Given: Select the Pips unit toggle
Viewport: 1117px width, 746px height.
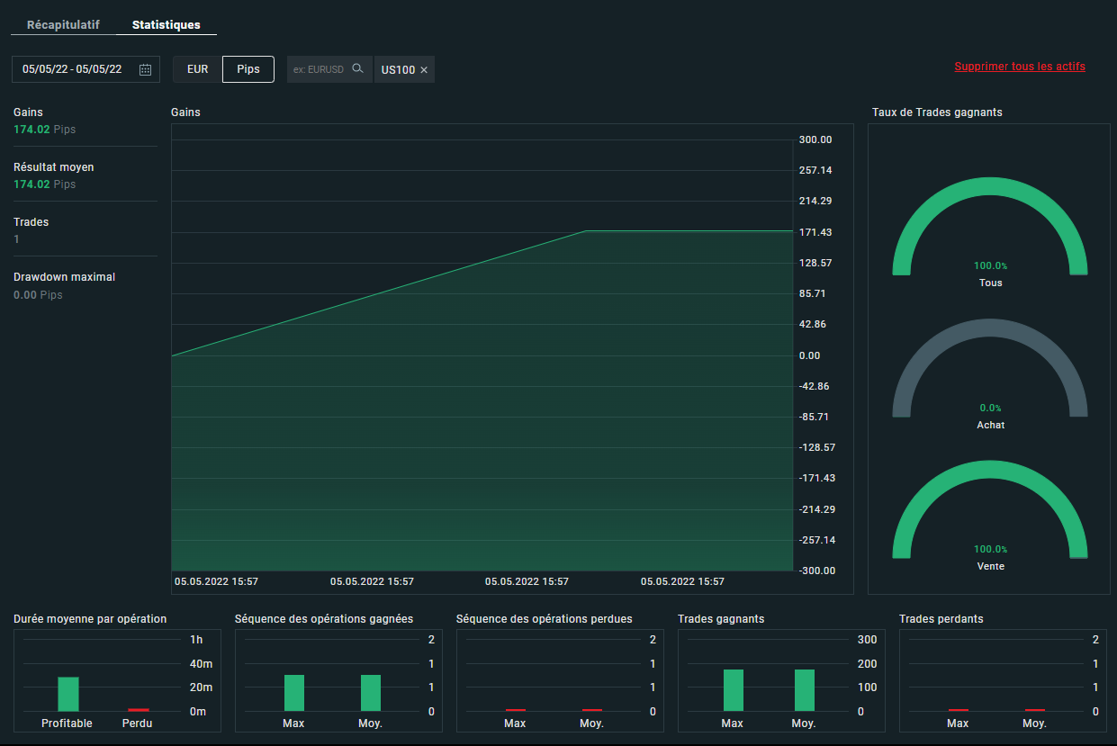Looking at the screenshot, I should [248, 69].
